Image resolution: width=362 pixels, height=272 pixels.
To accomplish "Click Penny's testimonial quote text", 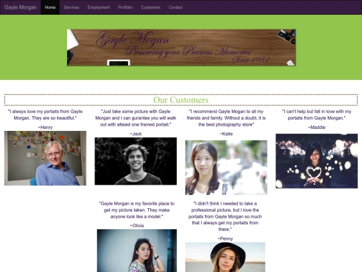I will 225,216.
